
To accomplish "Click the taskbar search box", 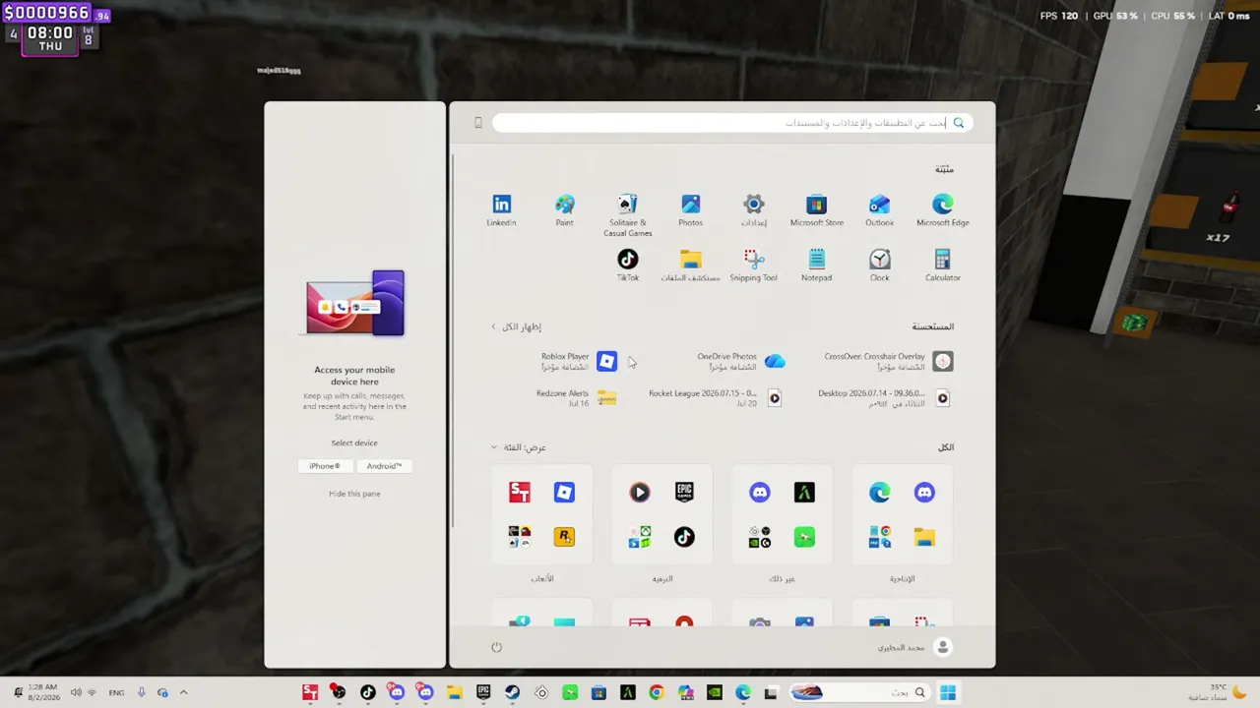I will tap(860, 692).
